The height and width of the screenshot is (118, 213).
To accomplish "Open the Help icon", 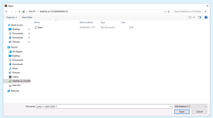I will pos(206,17).
